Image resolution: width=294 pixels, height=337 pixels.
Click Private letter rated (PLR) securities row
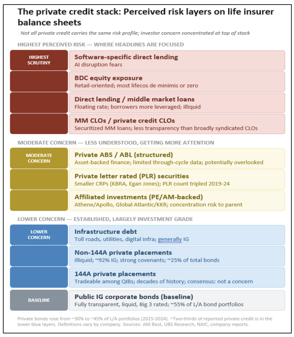point(177,179)
